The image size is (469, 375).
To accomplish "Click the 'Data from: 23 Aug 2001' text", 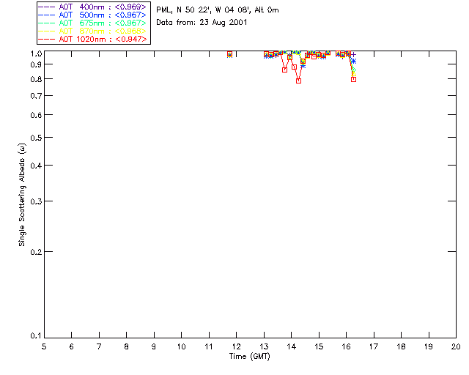I will pyautogui.click(x=202, y=23).
